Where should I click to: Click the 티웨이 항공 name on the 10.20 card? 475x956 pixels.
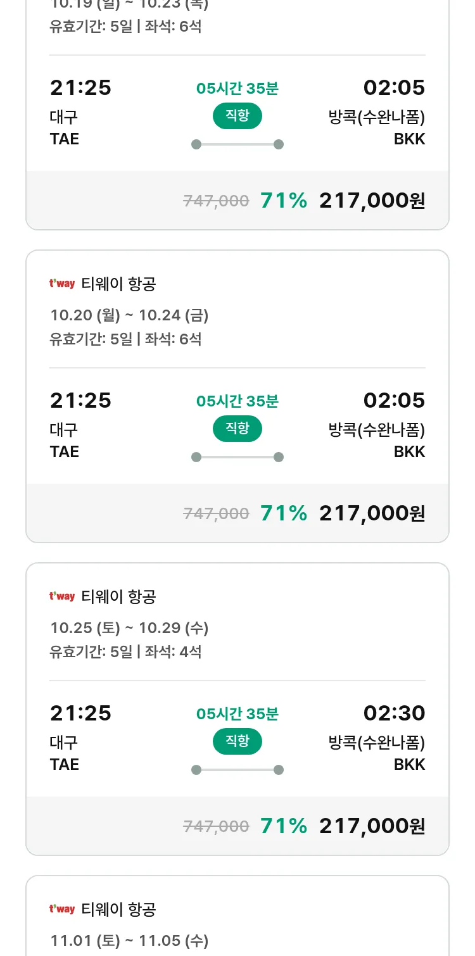(x=118, y=284)
